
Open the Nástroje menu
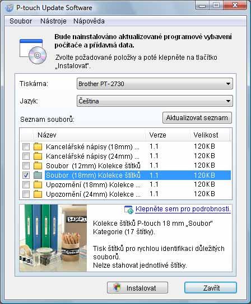53,21
